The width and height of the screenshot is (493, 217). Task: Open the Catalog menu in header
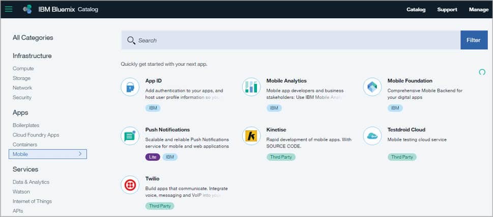tap(416, 10)
